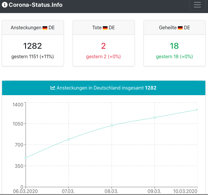Click German flag in Geheilte card
The height and width of the screenshot is (195, 208).
tap(180, 28)
